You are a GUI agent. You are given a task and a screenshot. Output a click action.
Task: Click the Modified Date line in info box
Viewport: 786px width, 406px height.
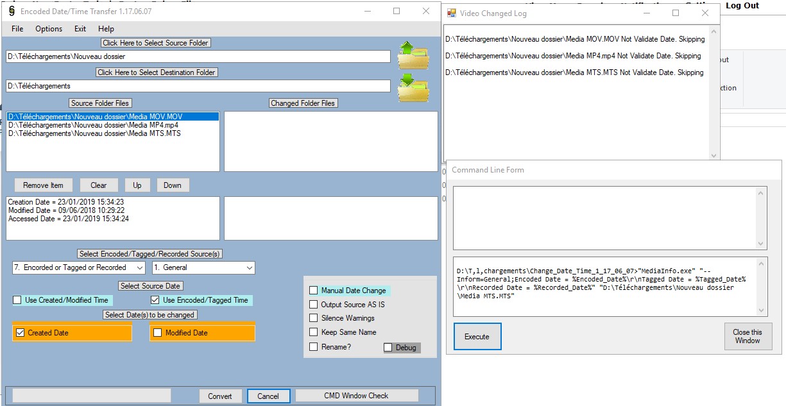(66, 210)
